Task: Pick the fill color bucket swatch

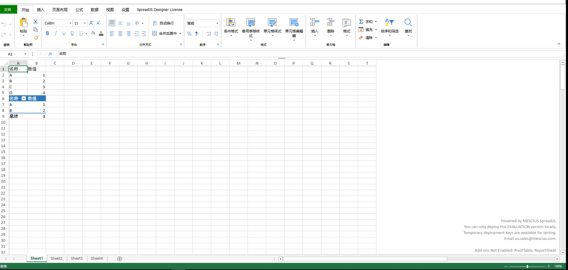Action: pyautogui.click(x=93, y=34)
